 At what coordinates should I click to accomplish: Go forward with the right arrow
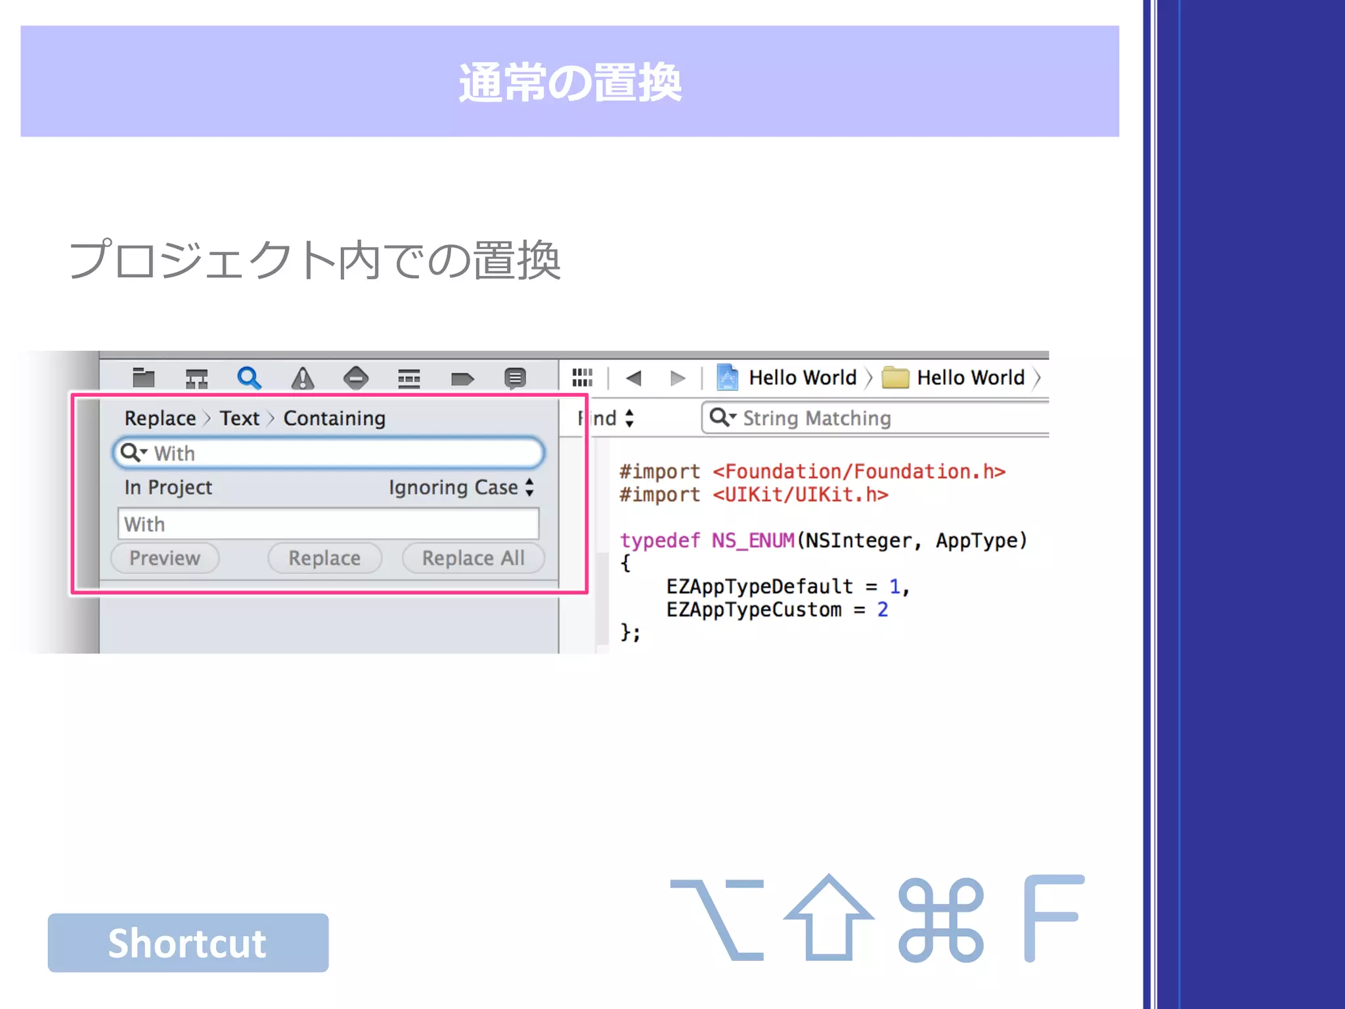678,378
